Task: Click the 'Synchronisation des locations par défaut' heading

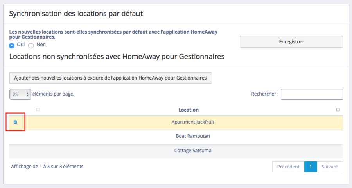Action: coord(76,14)
